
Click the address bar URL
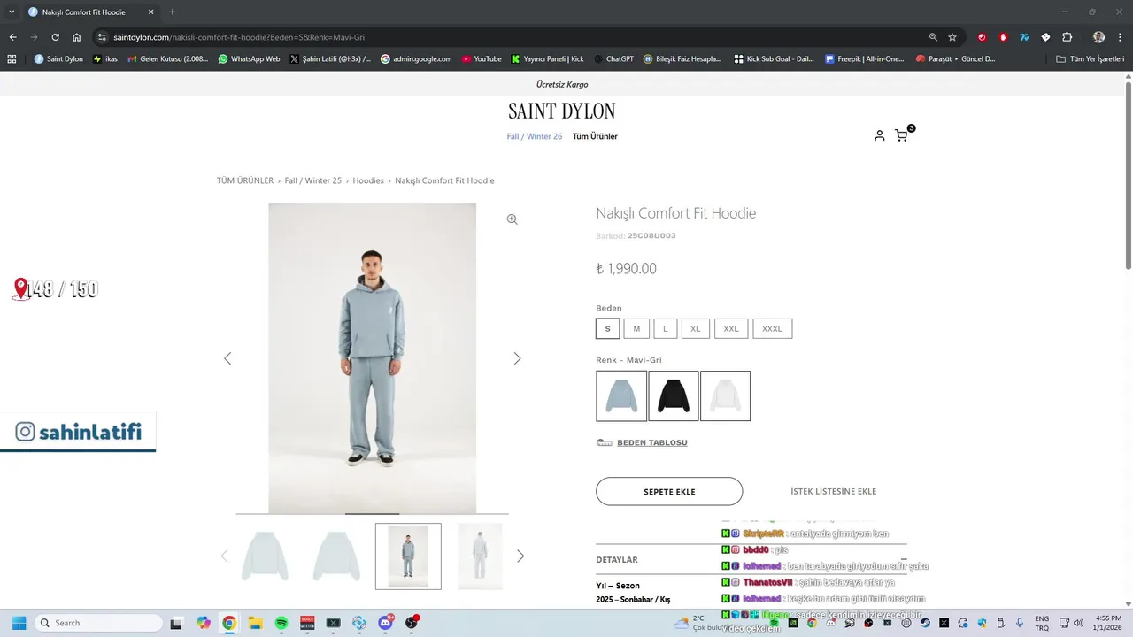click(239, 37)
